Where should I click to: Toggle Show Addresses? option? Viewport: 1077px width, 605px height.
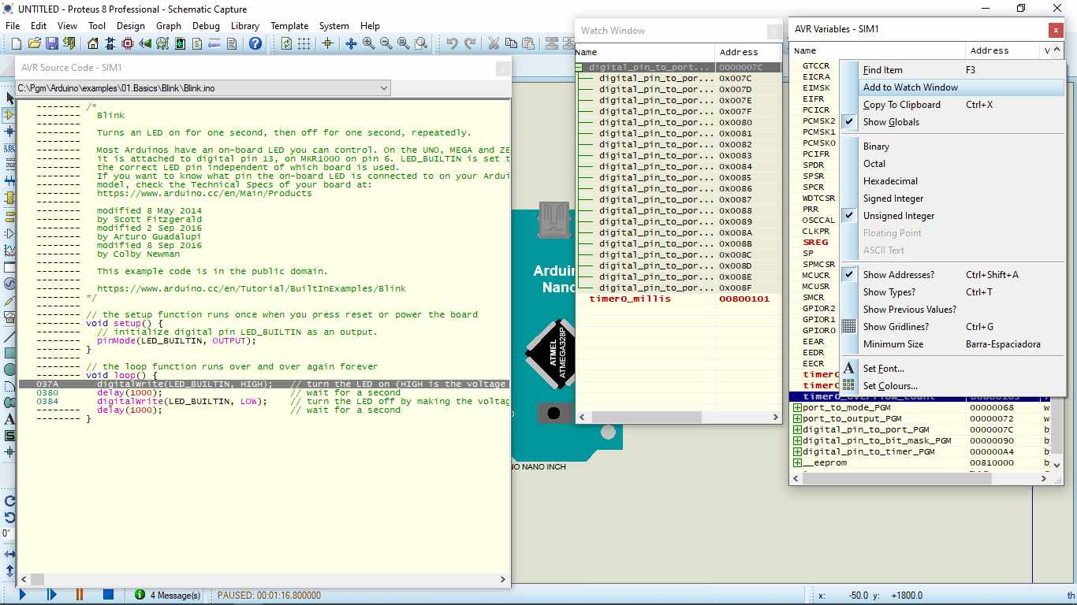click(x=952, y=275)
